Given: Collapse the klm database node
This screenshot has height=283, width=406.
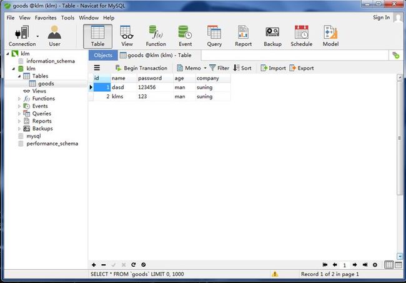Looking at the screenshot, I should point(14,69).
